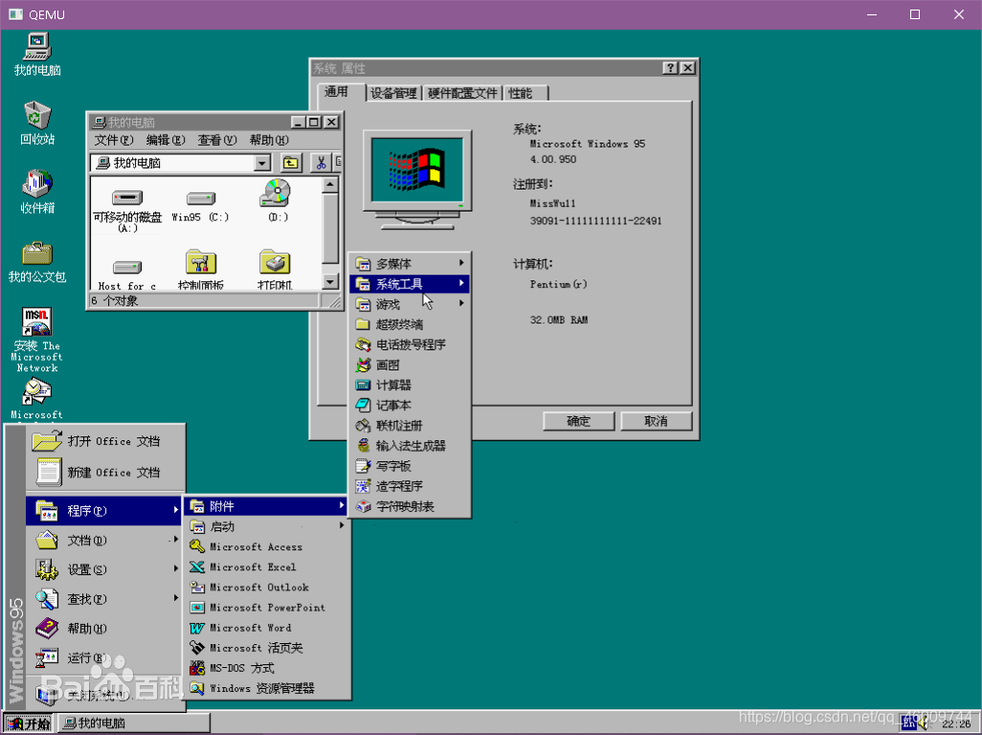Expand 查找(F) in Start menu

[x=105, y=598]
